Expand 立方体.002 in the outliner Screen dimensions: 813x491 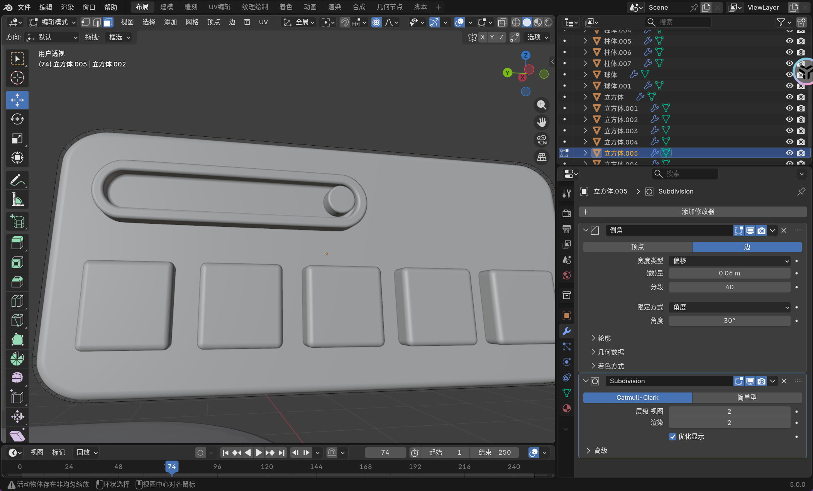pos(585,119)
